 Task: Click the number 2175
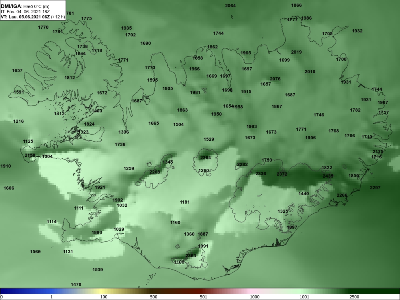(378, 152)
